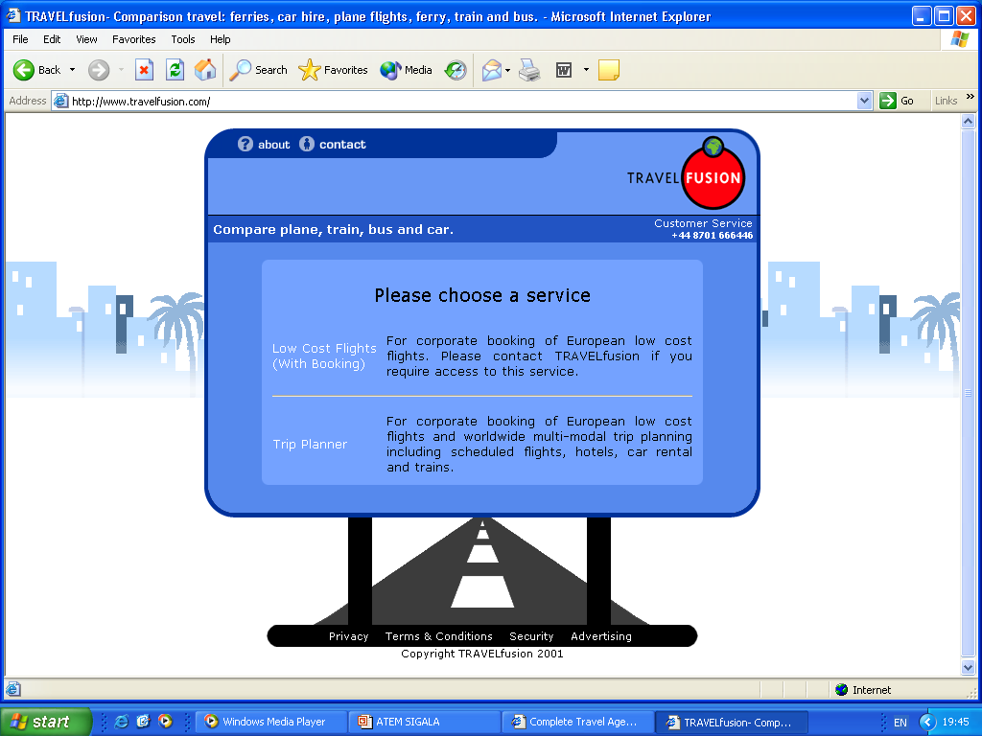Screen dimensions: 982x736
Task: Open the Tools menu
Action: point(183,39)
